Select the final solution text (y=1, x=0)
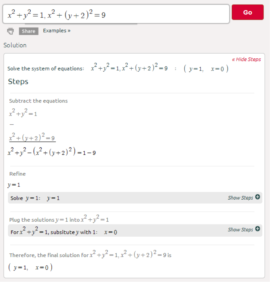The image size is (270, 282). (30, 267)
